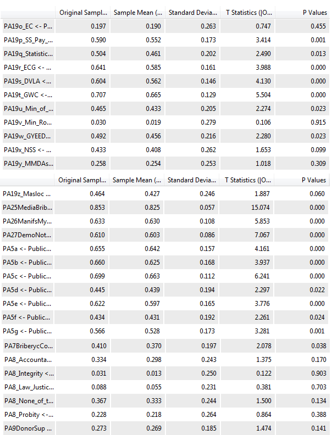Select the PA5c <- Public row label

click(x=28, y=276)
